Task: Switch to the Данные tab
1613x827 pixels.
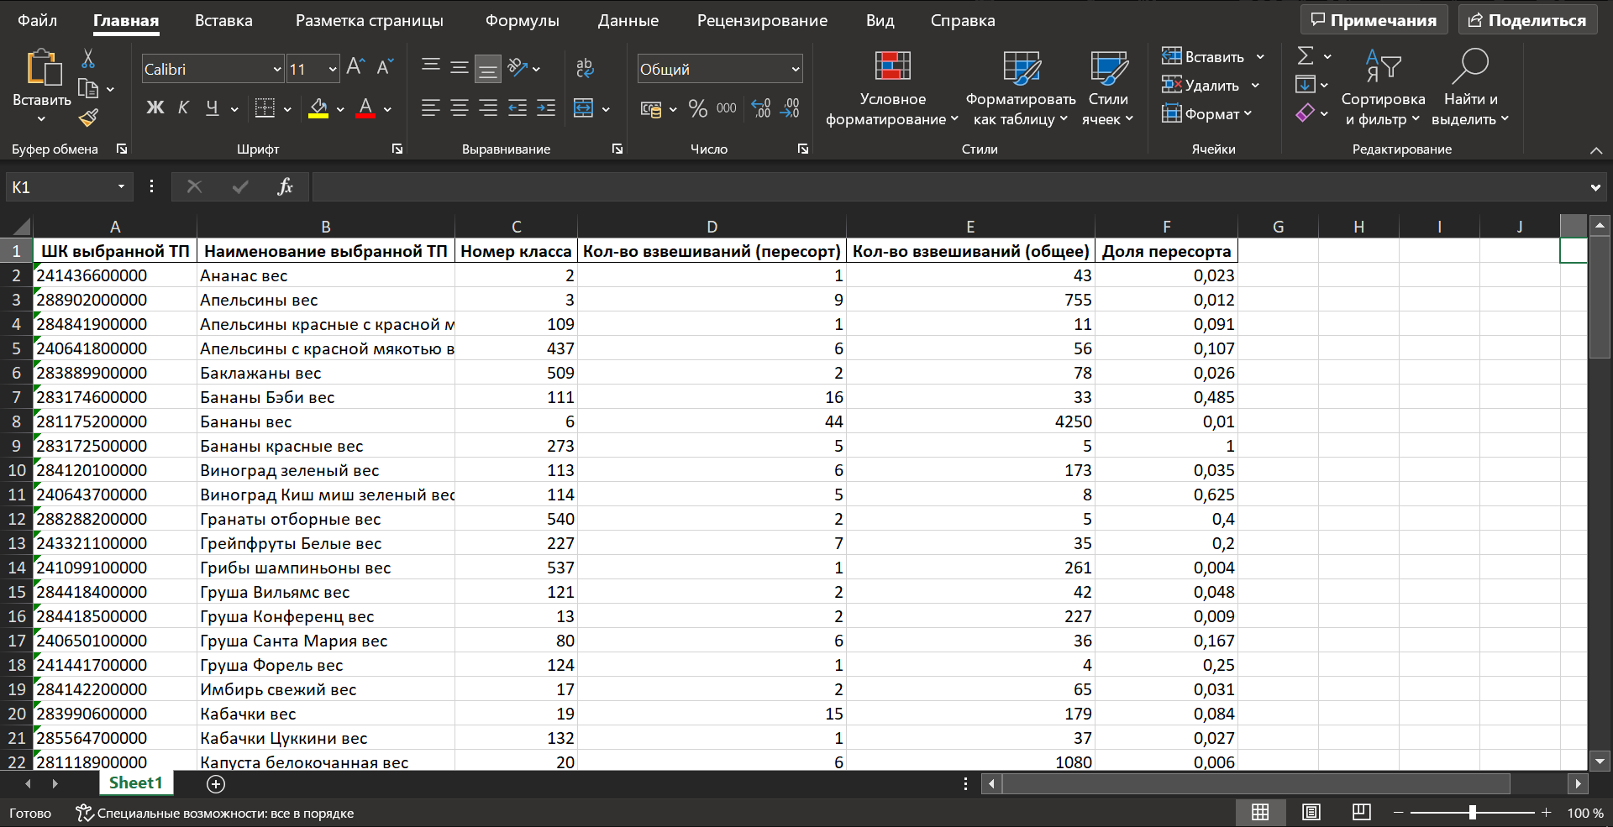Action: (628, 20)
